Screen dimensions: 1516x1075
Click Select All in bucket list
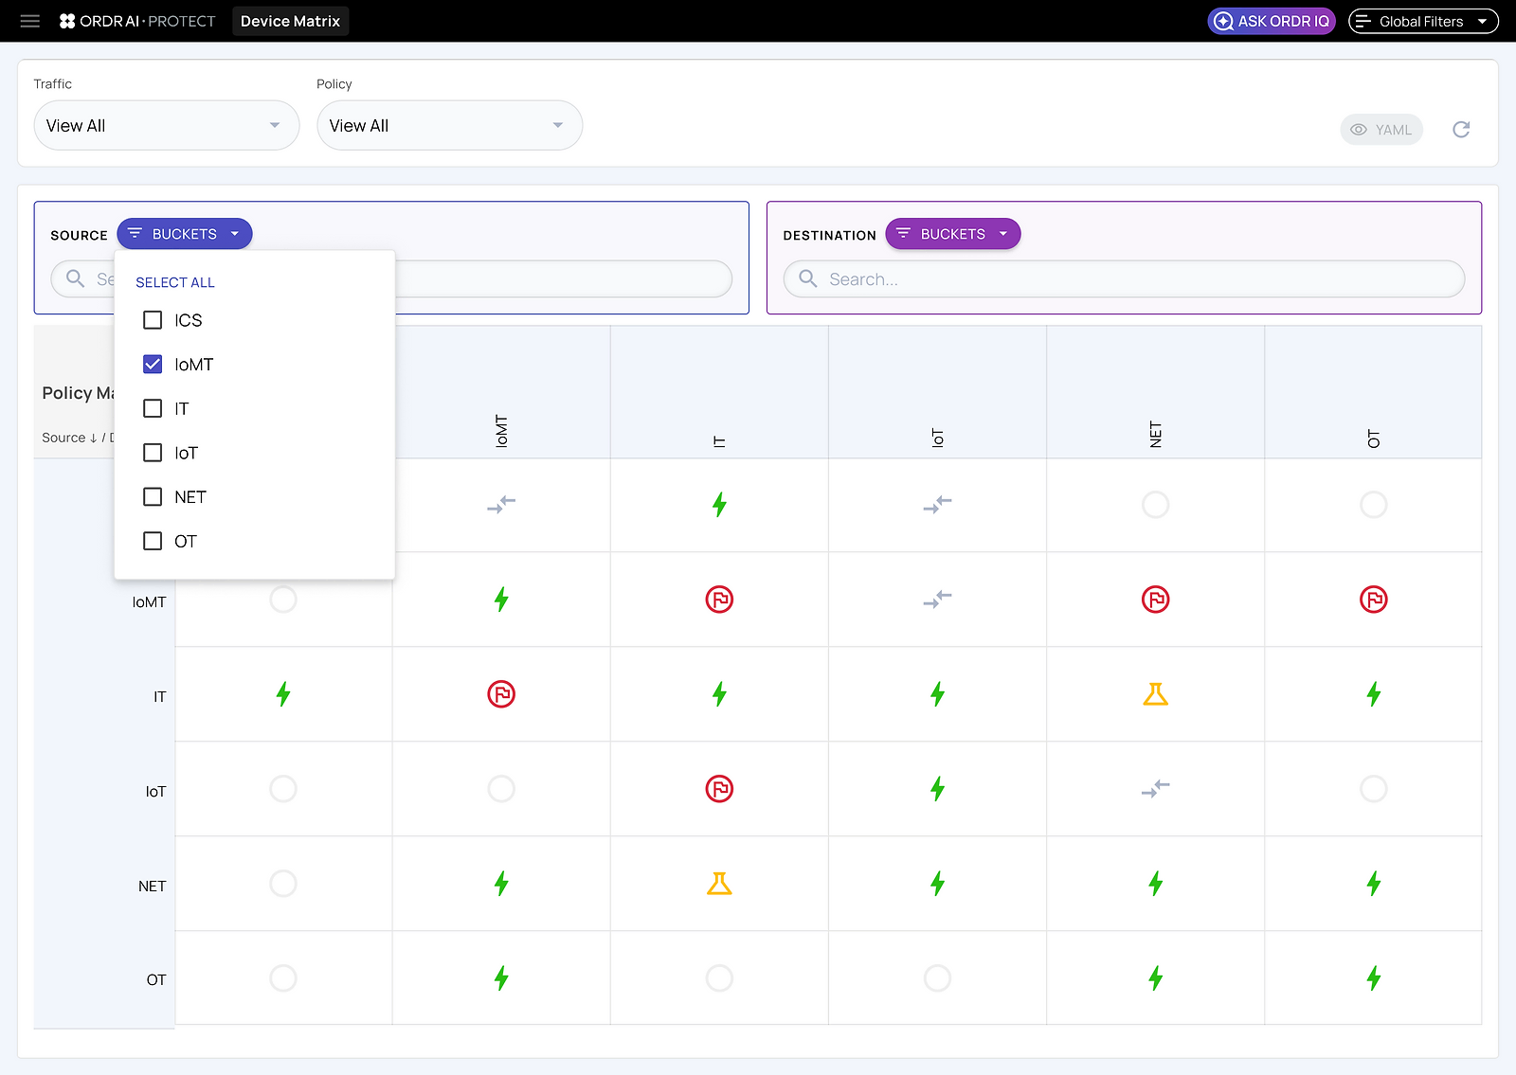(175, 282)
